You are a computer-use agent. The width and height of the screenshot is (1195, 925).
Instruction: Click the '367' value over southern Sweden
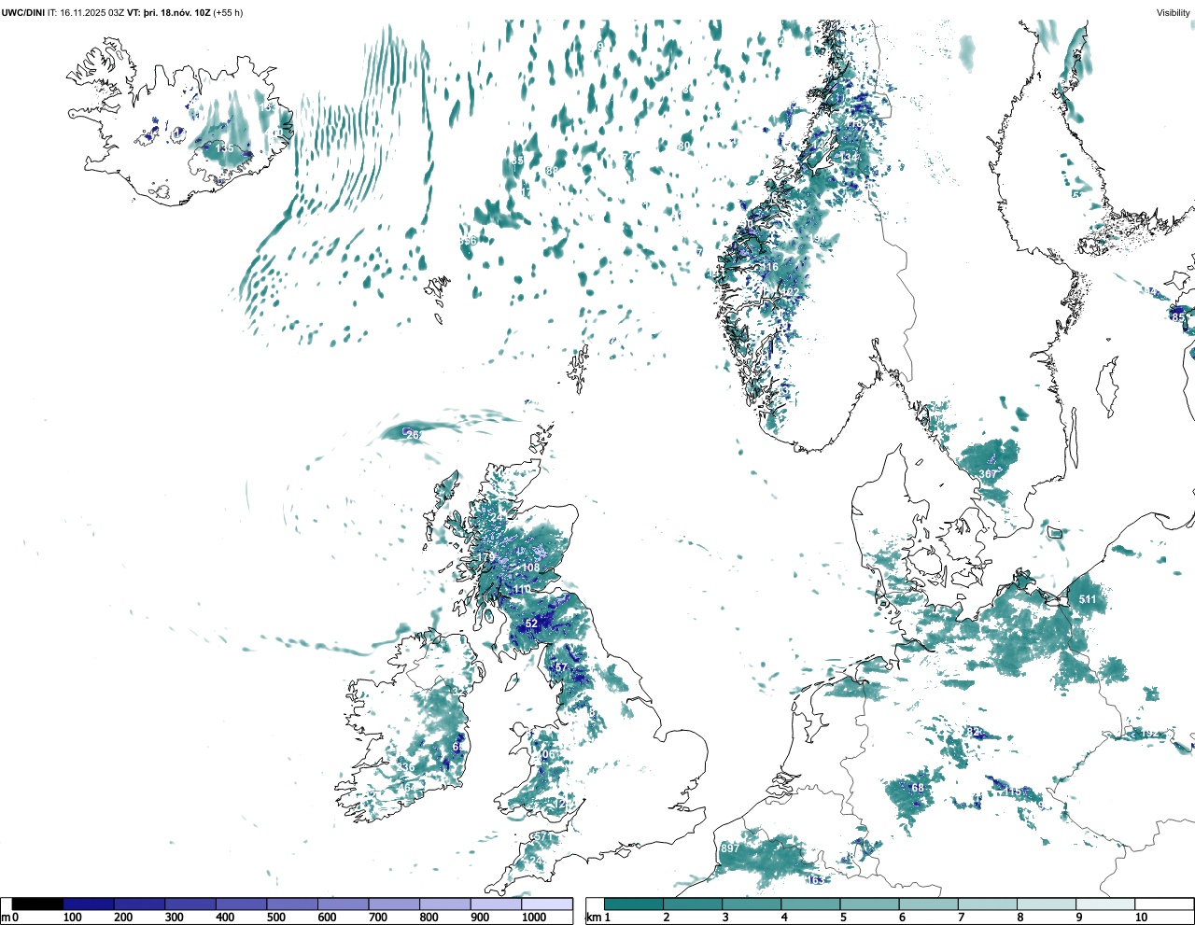pos(988,474)
